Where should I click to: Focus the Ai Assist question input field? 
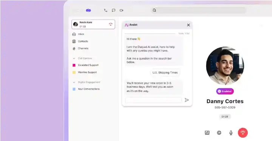click(153, 100)
